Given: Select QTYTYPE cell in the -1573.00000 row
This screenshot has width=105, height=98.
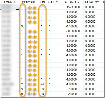Looking at the screenshot, I should [50, 7].
